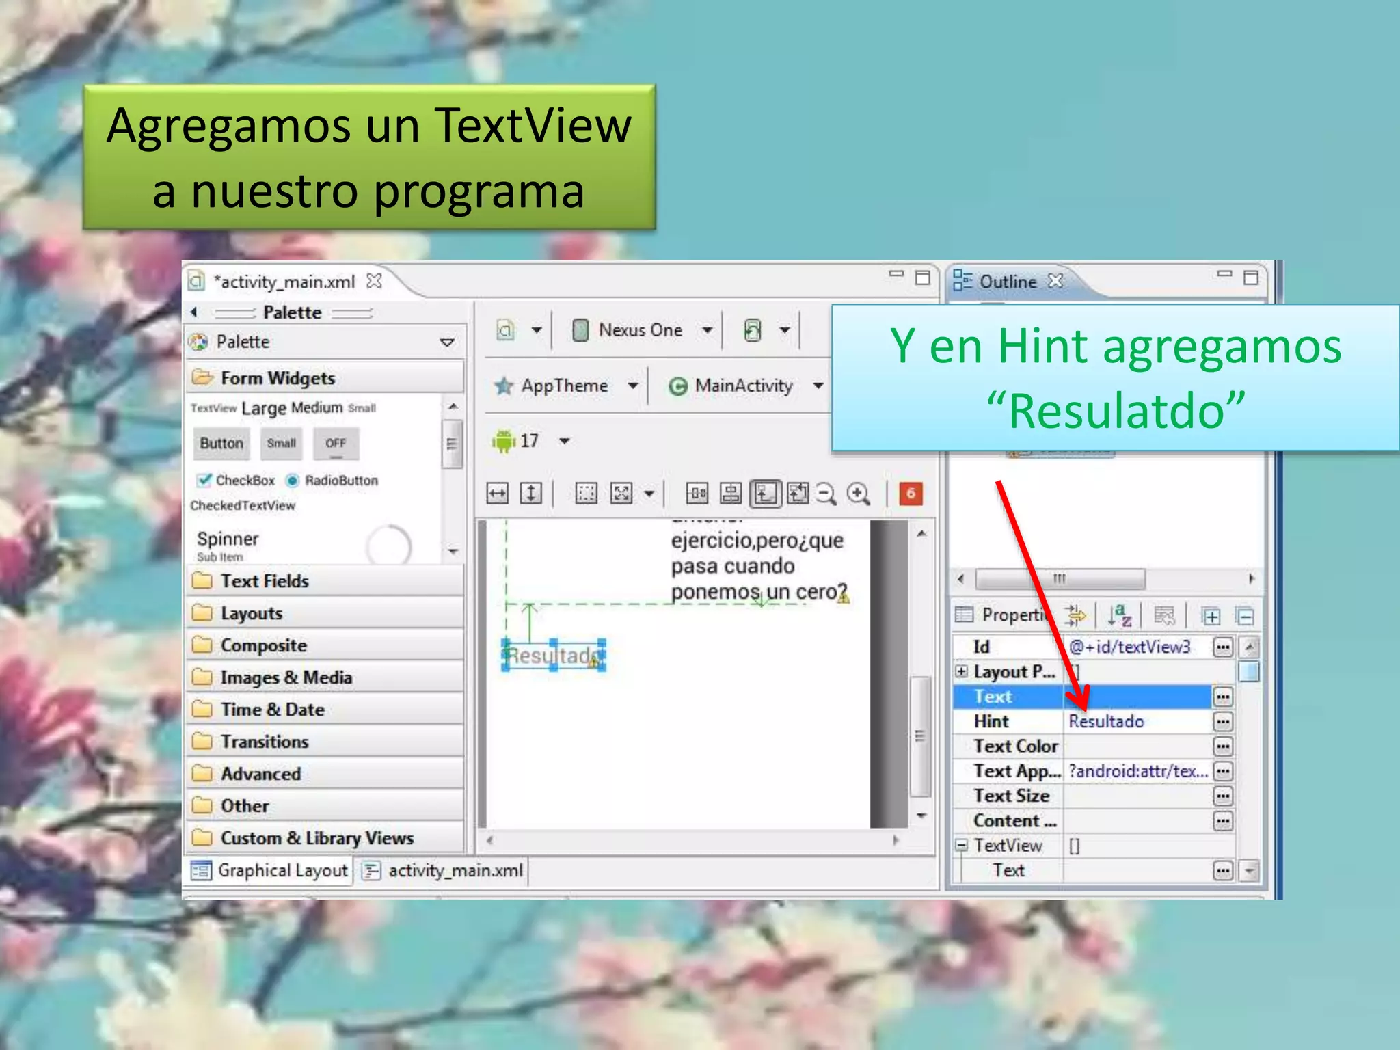Click the align baseline icon
This screenshot has width=1400, height=1050.
point(731,493)
